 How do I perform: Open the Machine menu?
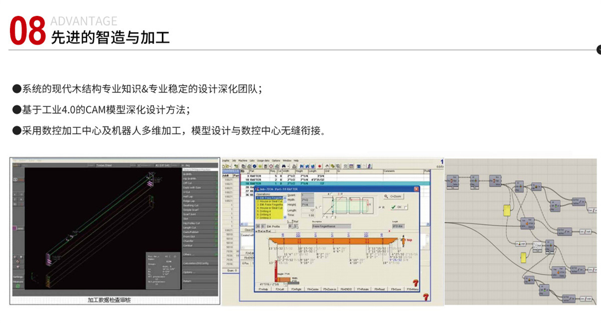(x=242, y=160)
